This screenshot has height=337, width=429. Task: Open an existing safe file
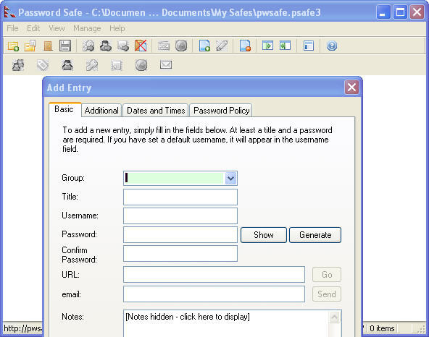click(30, 46)
